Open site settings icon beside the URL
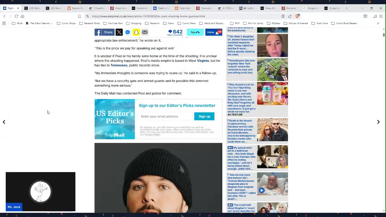The width and height of the screenshot is (386, 217). click(x=87, y=16)
